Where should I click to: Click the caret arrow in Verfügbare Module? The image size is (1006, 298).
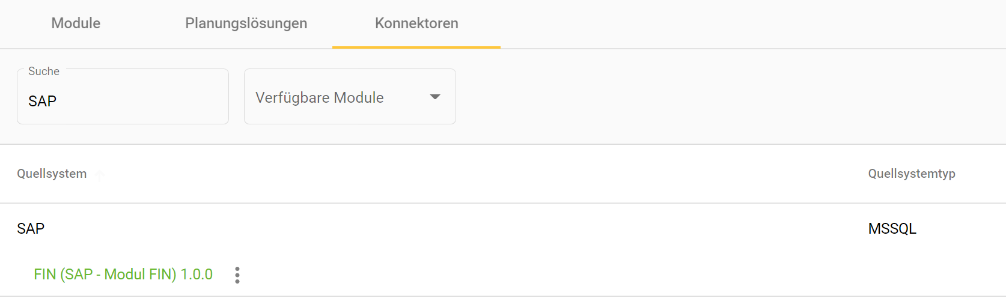tap(435, 97)
